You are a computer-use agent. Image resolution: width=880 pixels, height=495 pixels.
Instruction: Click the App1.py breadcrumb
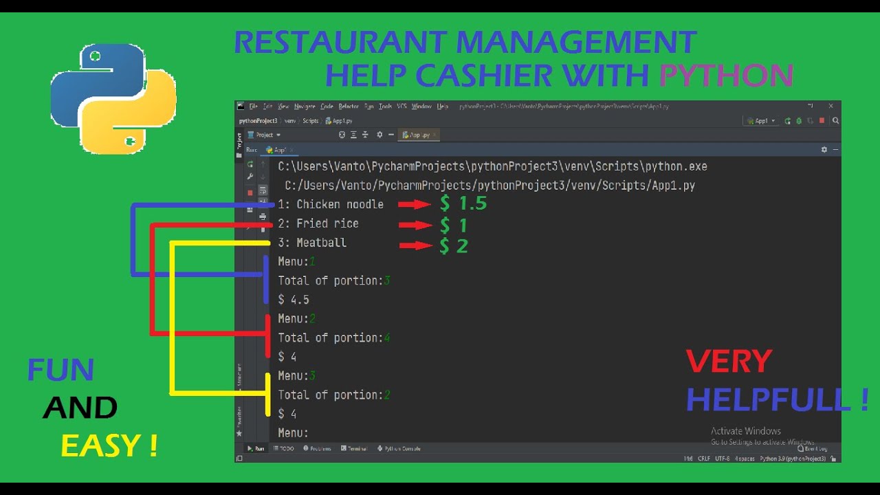pos(338,121)
